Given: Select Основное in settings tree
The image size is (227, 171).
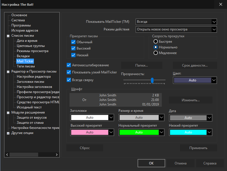Looking at the screenshot, I should click(19, 15).
